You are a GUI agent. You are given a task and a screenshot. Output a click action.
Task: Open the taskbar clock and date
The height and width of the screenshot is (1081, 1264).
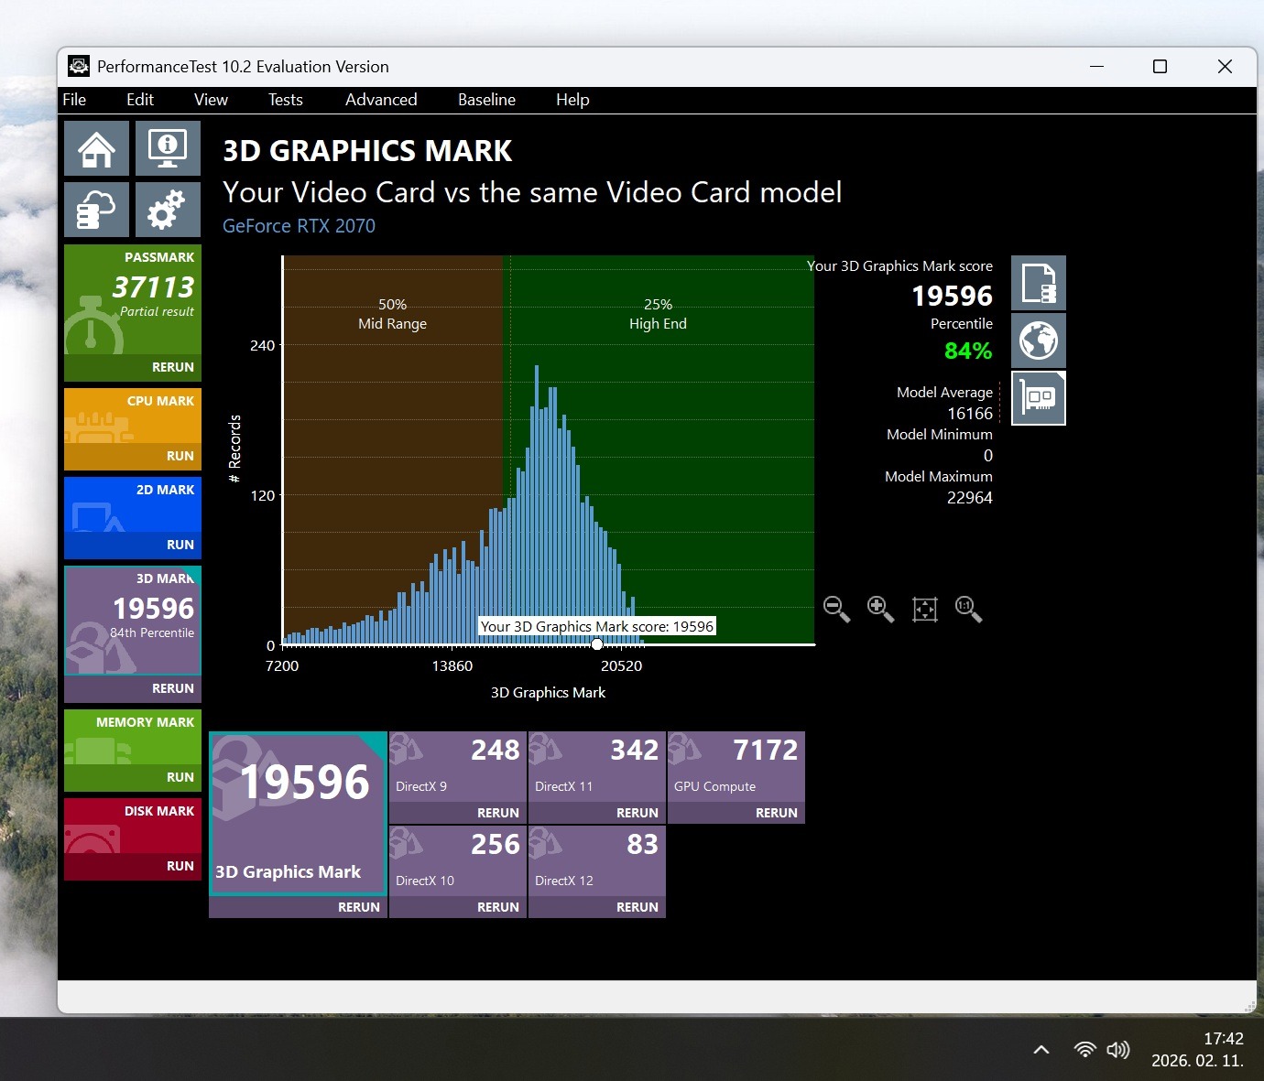tap(1198, 1050)
